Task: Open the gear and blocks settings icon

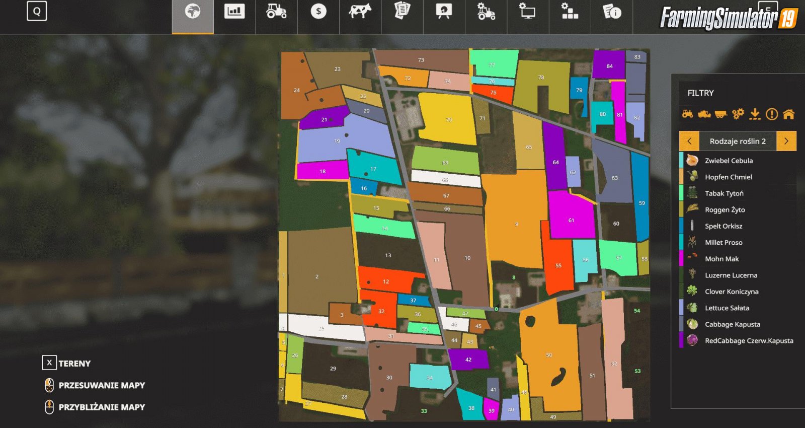Action: 570,12
